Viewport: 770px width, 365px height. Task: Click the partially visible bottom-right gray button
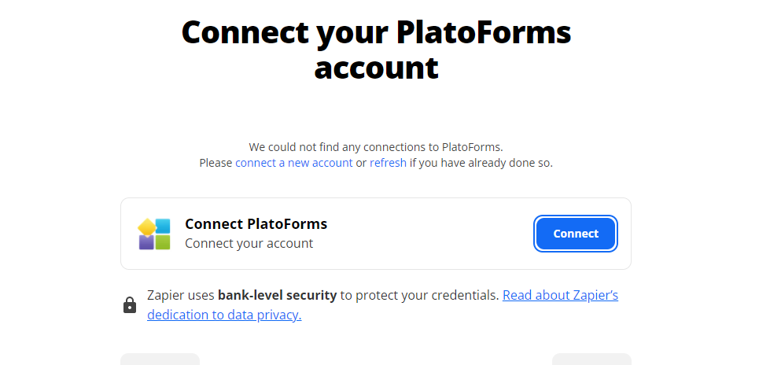coord(591,359)
